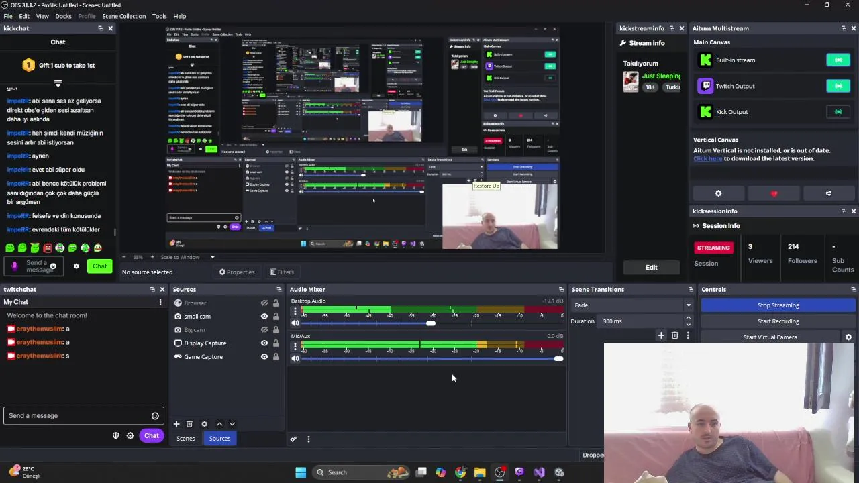Click Stop Streaming button
Viewport: 859px width, 483px height.
click(x=778, y=305)
